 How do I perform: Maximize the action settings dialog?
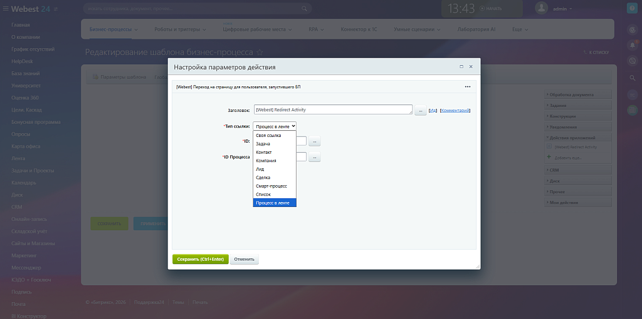461,66
